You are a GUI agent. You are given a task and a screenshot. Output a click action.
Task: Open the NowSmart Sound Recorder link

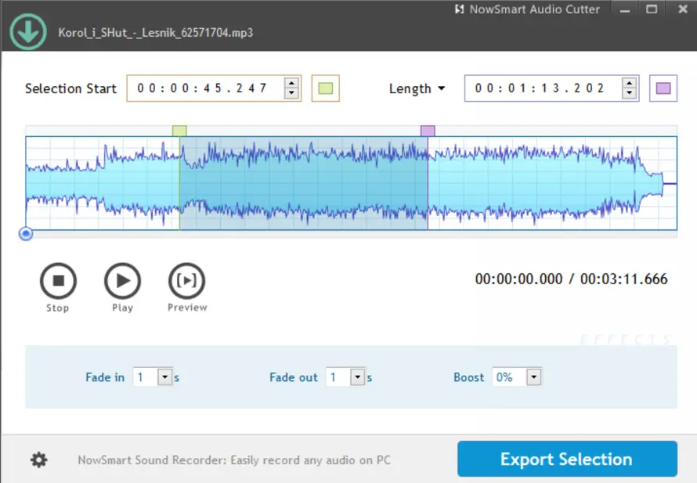(x=233, y=460)
